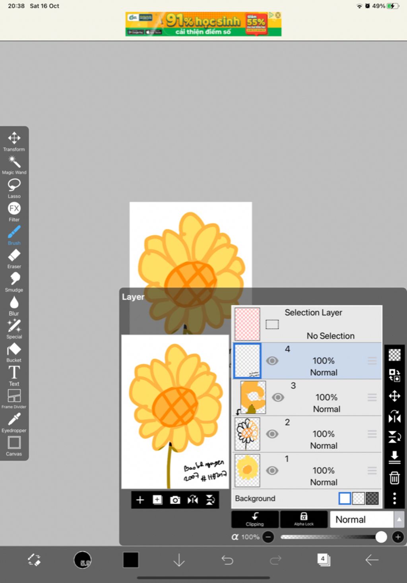
Task: Click layer 2 reorder handle
Action: [x=372, y=434]
